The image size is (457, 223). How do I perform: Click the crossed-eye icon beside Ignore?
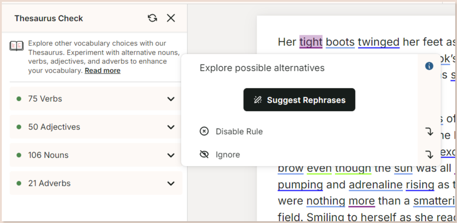[x=204, y=154]
